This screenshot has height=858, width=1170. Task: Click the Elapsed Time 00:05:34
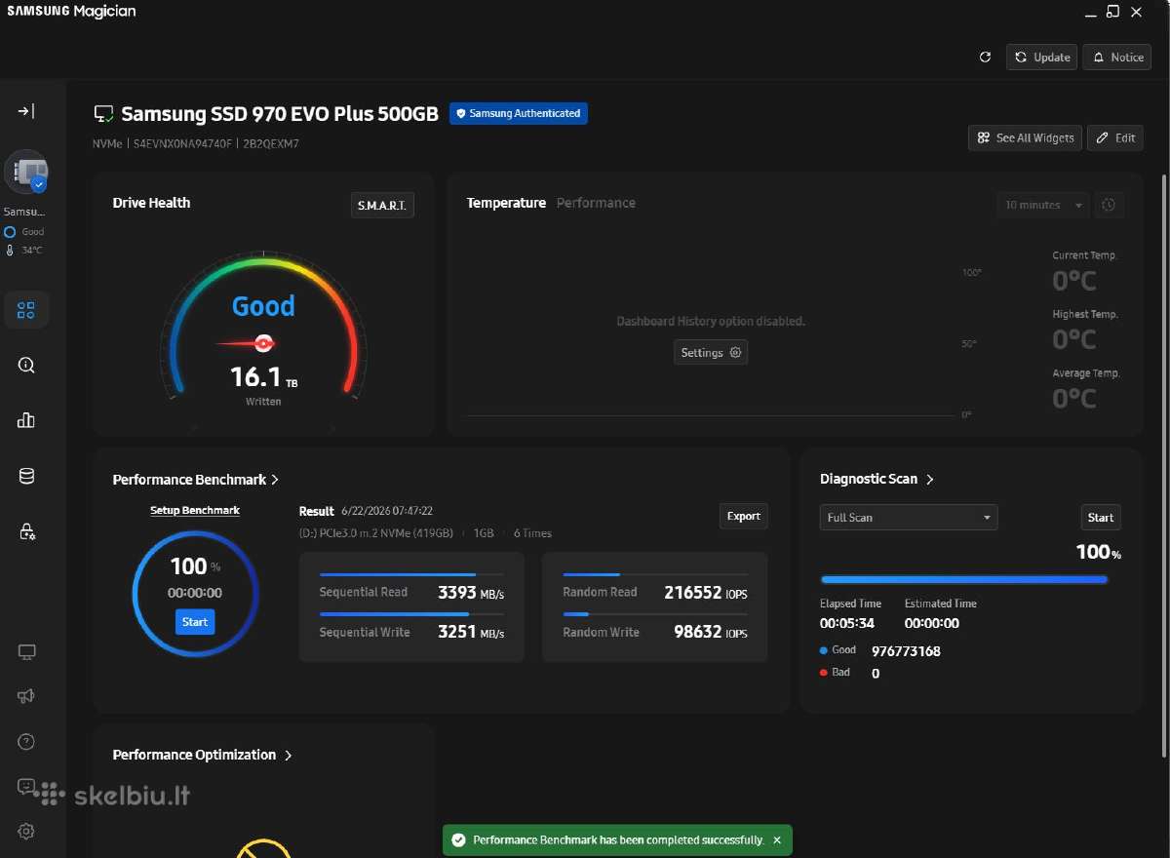847,623
